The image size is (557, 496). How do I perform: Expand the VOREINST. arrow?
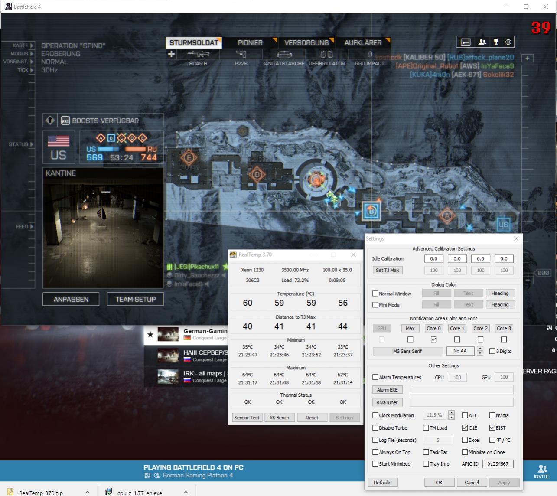pyautogui.click(x=32, y=62)
